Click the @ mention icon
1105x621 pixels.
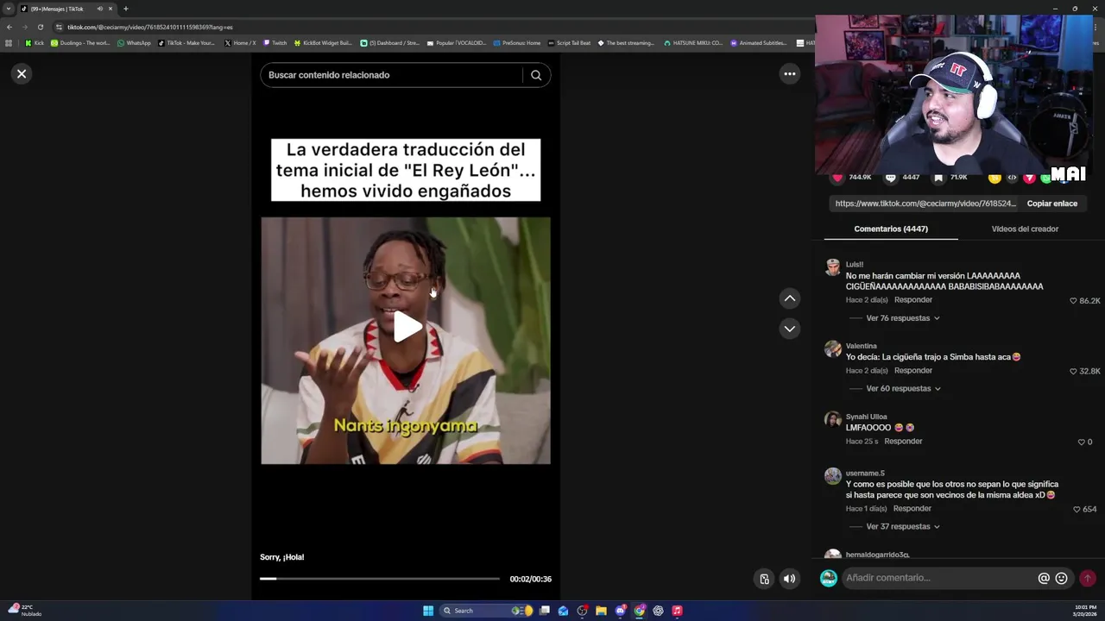[1044, 579]
